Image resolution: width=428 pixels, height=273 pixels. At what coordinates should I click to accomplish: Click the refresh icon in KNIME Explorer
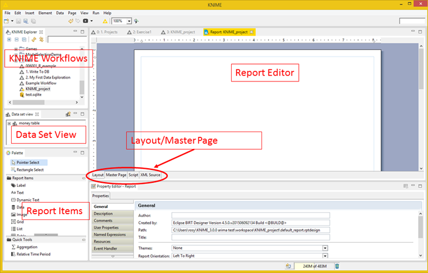pos(41,40)
